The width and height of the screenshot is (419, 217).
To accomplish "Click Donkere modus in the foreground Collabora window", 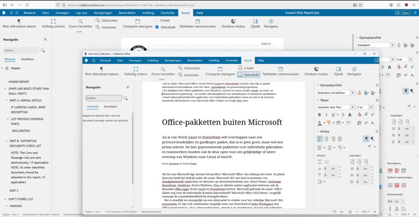I will coord(316,71).
